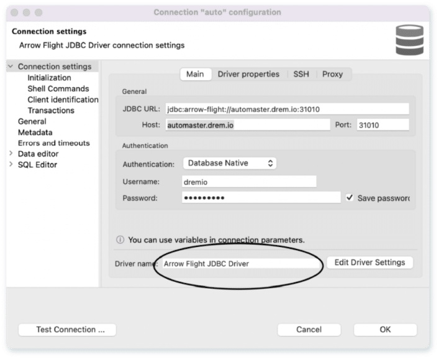Expand the SQL Editor tree node

pyautogui.click(x=11, y=164)
